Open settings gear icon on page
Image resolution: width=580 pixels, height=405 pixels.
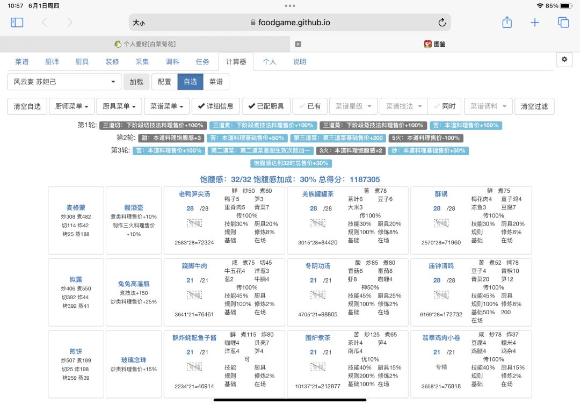coord(564,59)
